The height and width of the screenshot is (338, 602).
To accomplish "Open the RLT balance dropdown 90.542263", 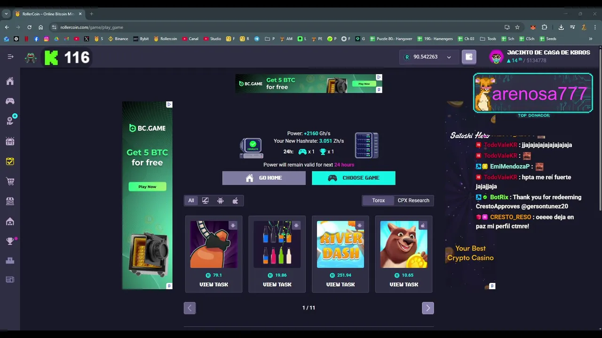I will 428,57.
